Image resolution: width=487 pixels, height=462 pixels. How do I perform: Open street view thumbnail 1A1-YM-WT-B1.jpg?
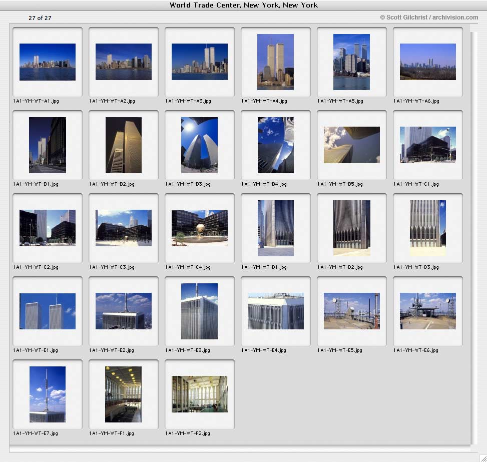point(48,145)
